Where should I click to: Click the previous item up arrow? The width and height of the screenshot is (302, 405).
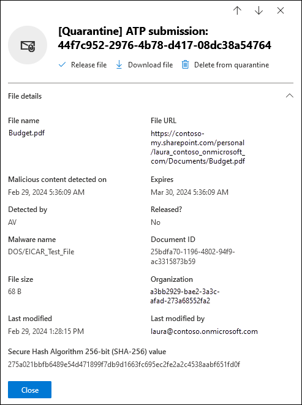(x=237, y=10)
